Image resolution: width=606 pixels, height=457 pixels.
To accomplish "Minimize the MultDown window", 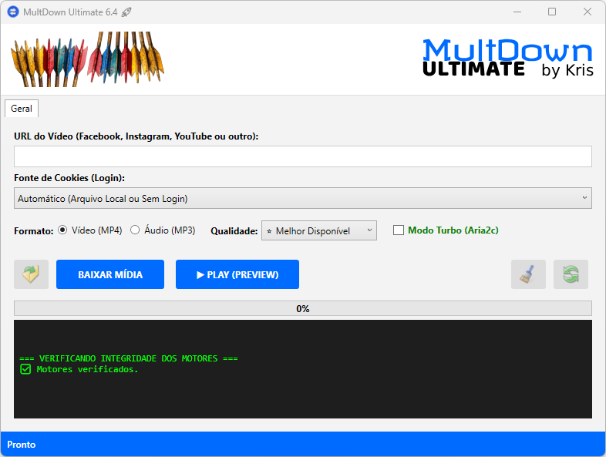I will click(x=517, y=12).
